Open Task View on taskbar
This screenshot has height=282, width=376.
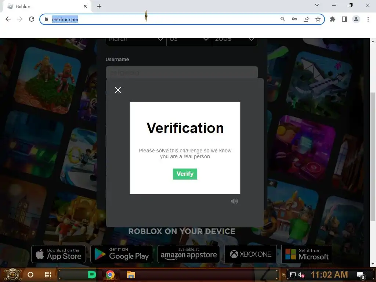tap(48, 275)
